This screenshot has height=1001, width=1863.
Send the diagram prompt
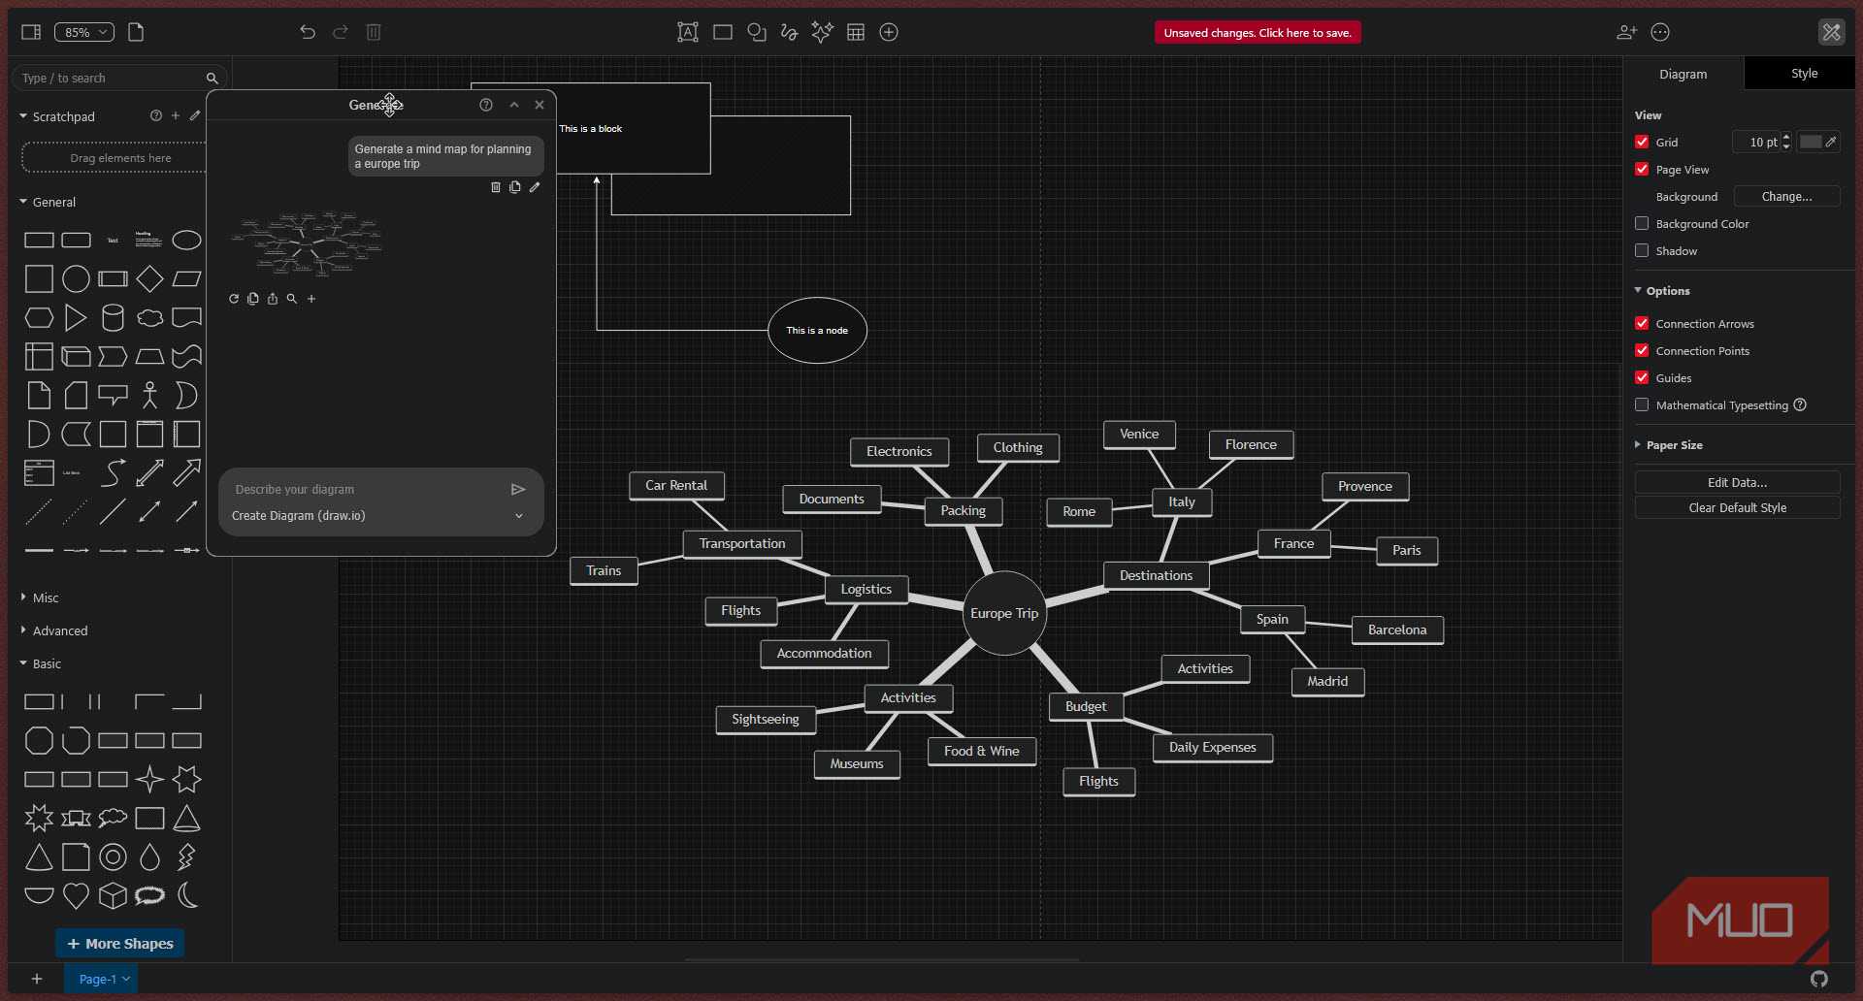(x=518, y=490)
